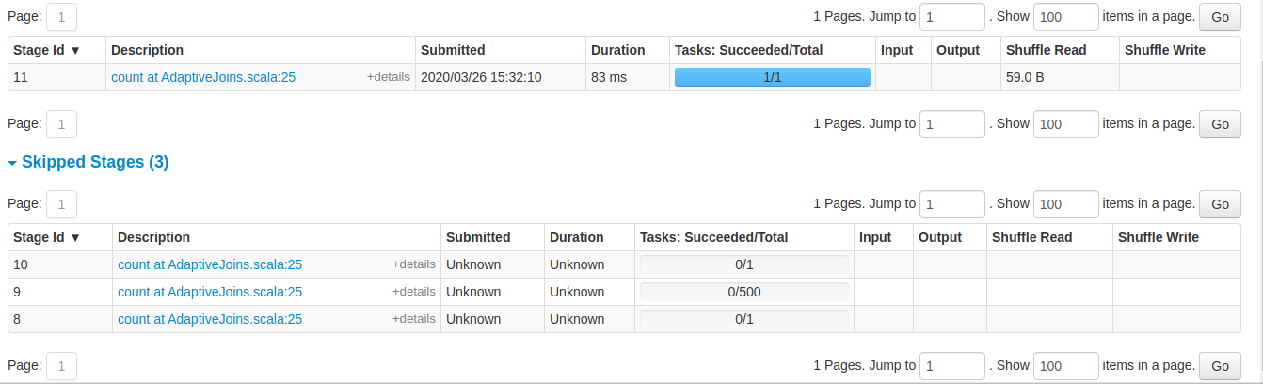Open stage 11 count at AdaptiveJoins link
The image size is (1263, 384).
click(203, 77)
